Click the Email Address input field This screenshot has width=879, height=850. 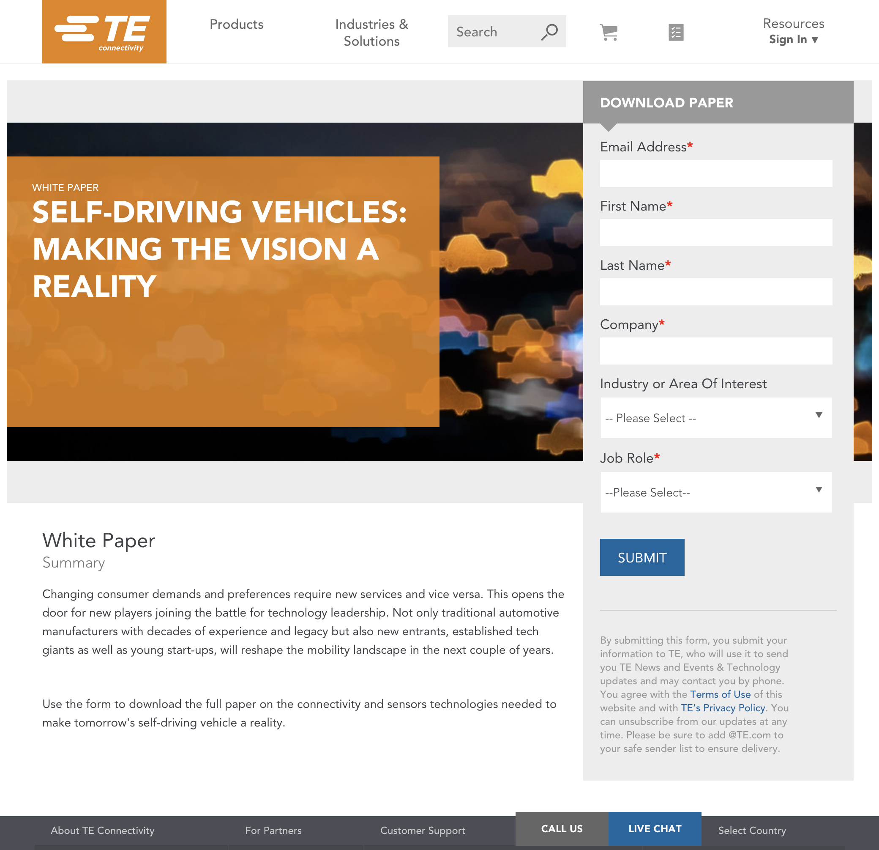(x=716, y=173)
